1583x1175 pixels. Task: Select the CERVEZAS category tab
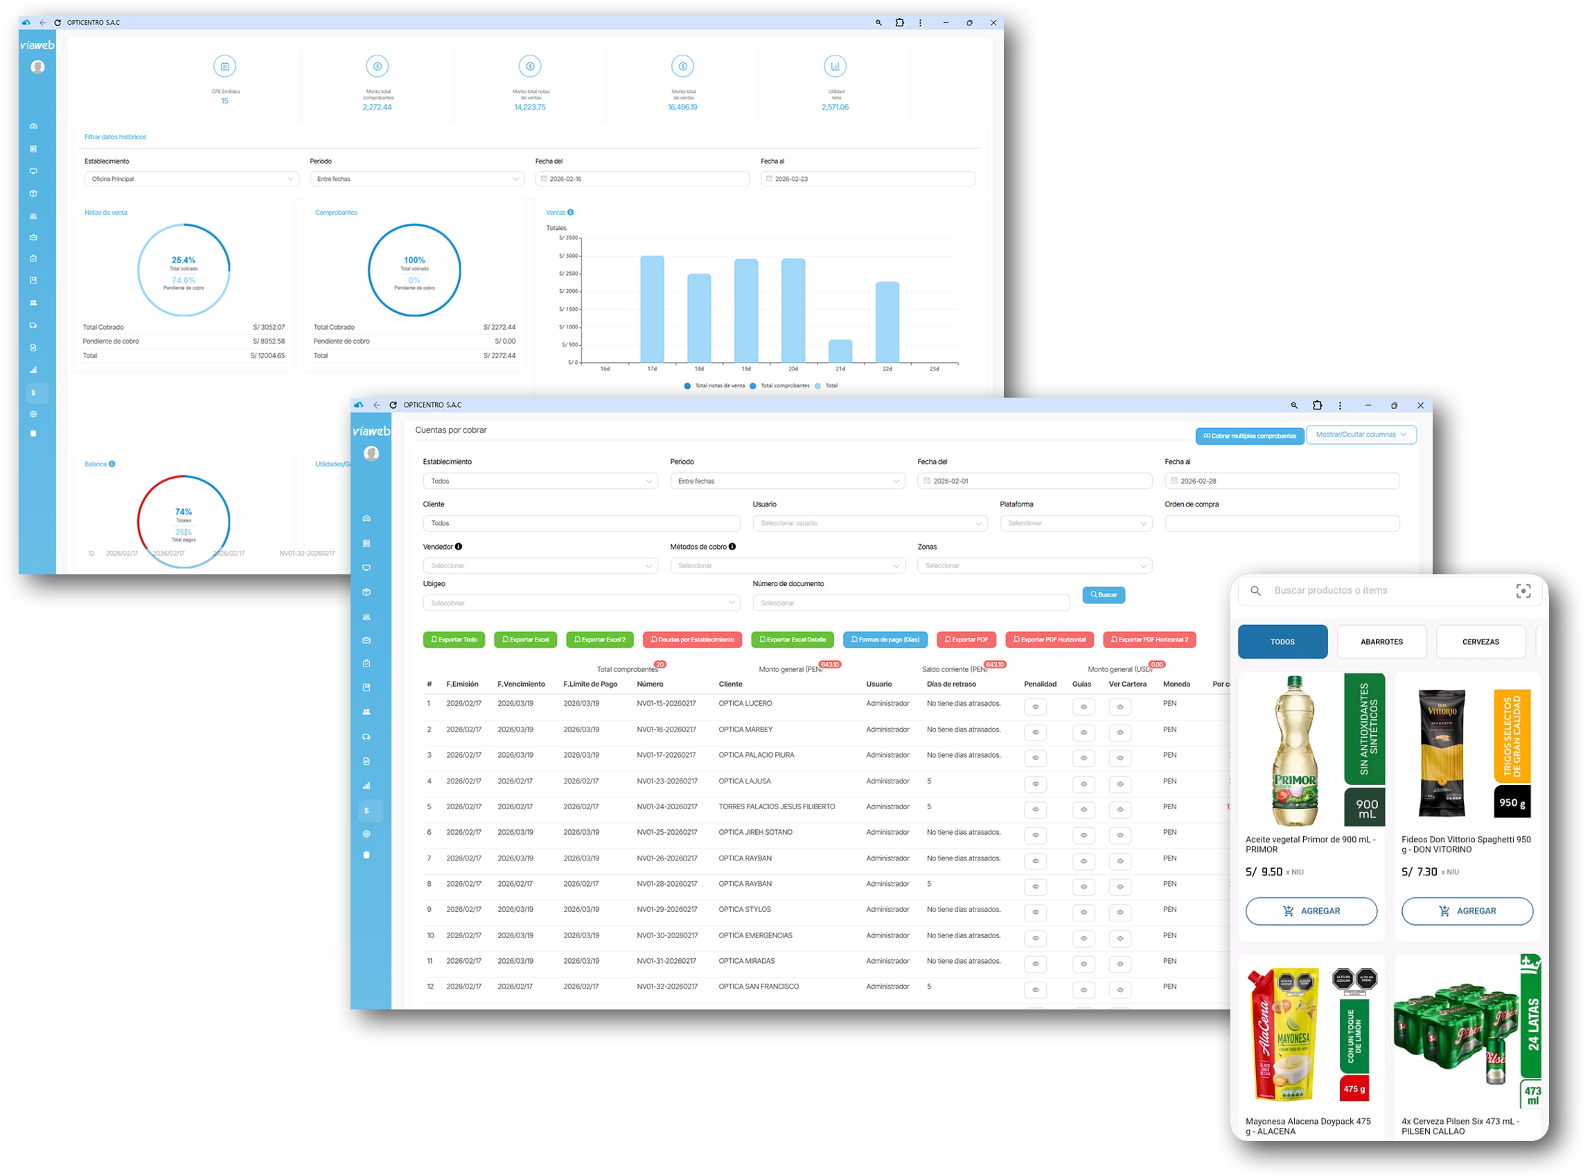1480,642
